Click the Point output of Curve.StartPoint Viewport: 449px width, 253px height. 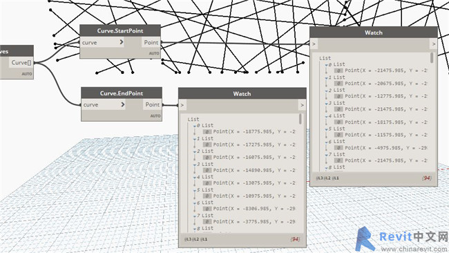pyautogui.click(x=151, y=42)
